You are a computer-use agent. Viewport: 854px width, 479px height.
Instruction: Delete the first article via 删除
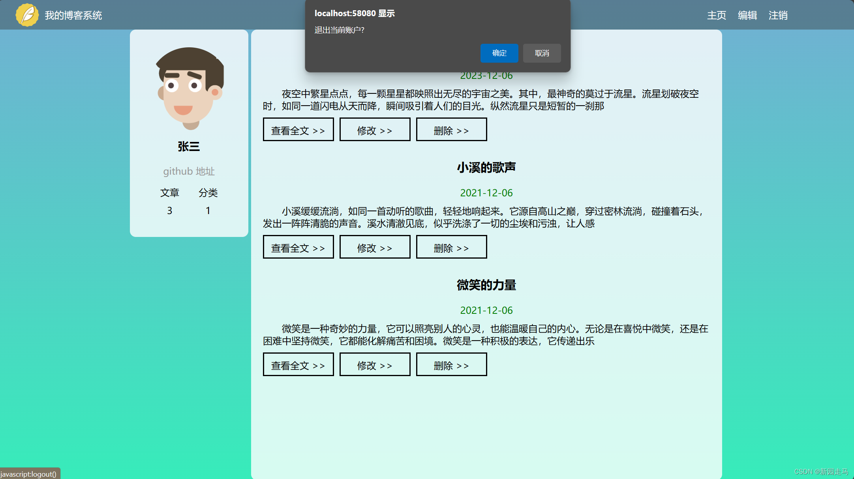click(x=451, y=130)
